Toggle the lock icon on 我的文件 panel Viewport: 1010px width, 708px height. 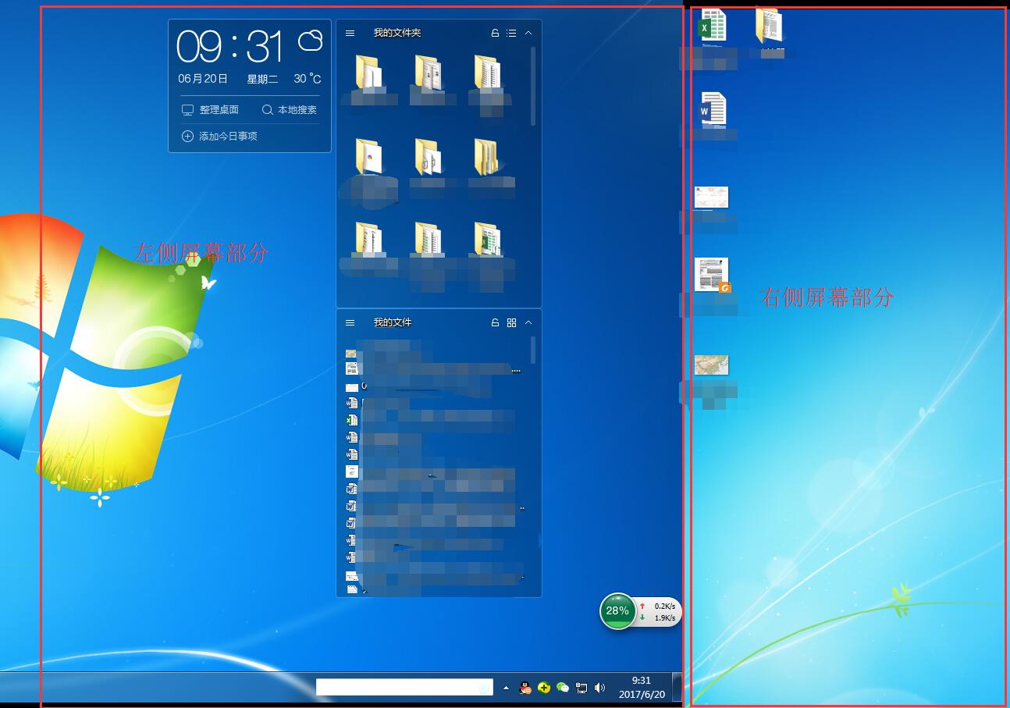click(495, 322)
